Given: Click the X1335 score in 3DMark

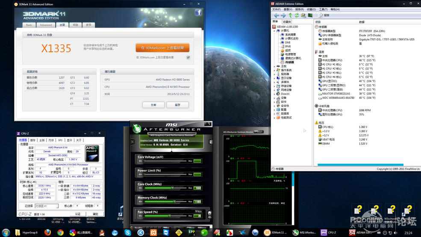Looking at the screenshot, I should coord(56,48).
